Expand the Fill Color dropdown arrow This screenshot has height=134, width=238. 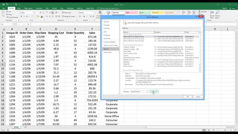39,16
